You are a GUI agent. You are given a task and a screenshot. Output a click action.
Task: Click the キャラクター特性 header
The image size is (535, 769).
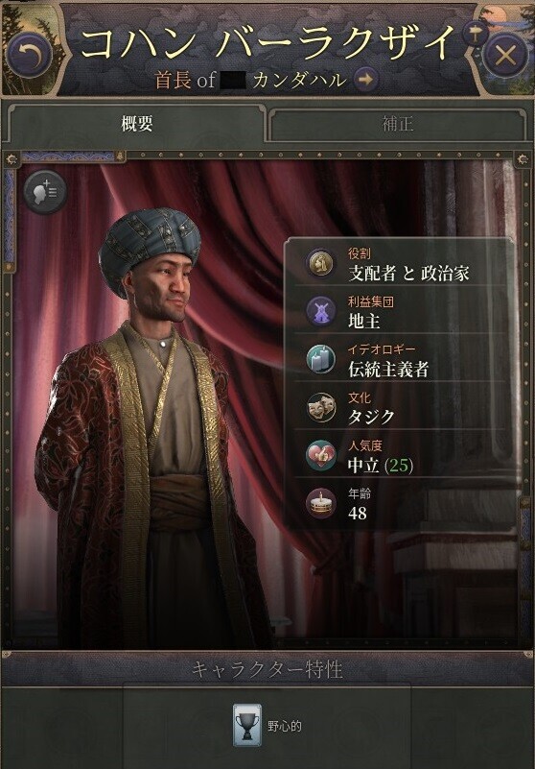[267, 670]
